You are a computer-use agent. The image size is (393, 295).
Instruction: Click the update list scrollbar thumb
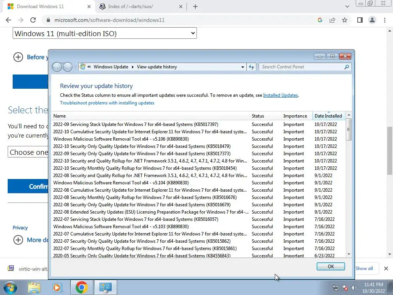(348, 129)
